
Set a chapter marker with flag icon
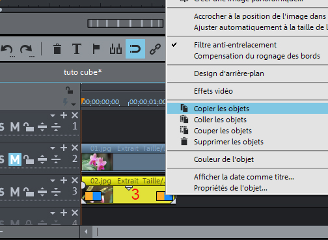click(x=96, y=49)
